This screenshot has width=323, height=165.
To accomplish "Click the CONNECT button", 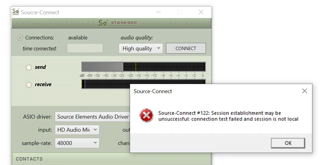I will pos(186,48).
